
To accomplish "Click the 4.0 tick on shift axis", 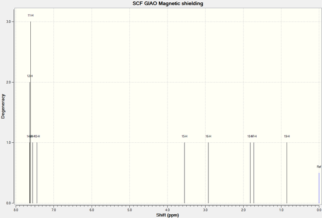I will [167, 210].
